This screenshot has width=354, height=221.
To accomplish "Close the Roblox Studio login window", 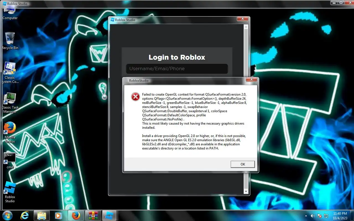I will (x=243, y=19).
